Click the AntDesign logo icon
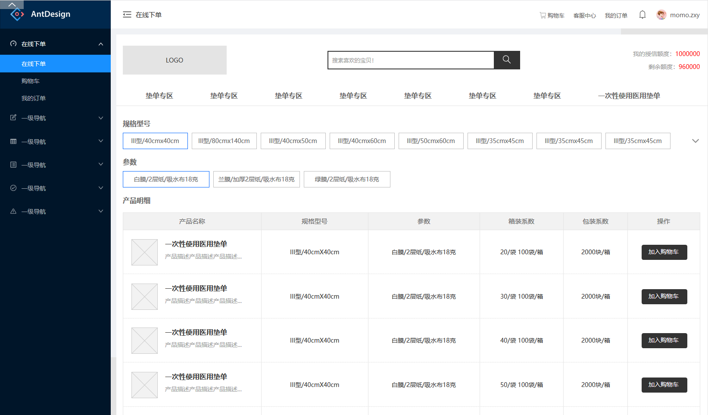The image size is (708, 415). click(x=17, y=14)
